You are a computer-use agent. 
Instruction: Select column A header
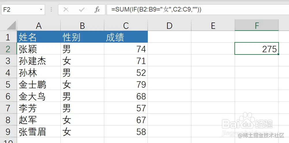(39, 25)
